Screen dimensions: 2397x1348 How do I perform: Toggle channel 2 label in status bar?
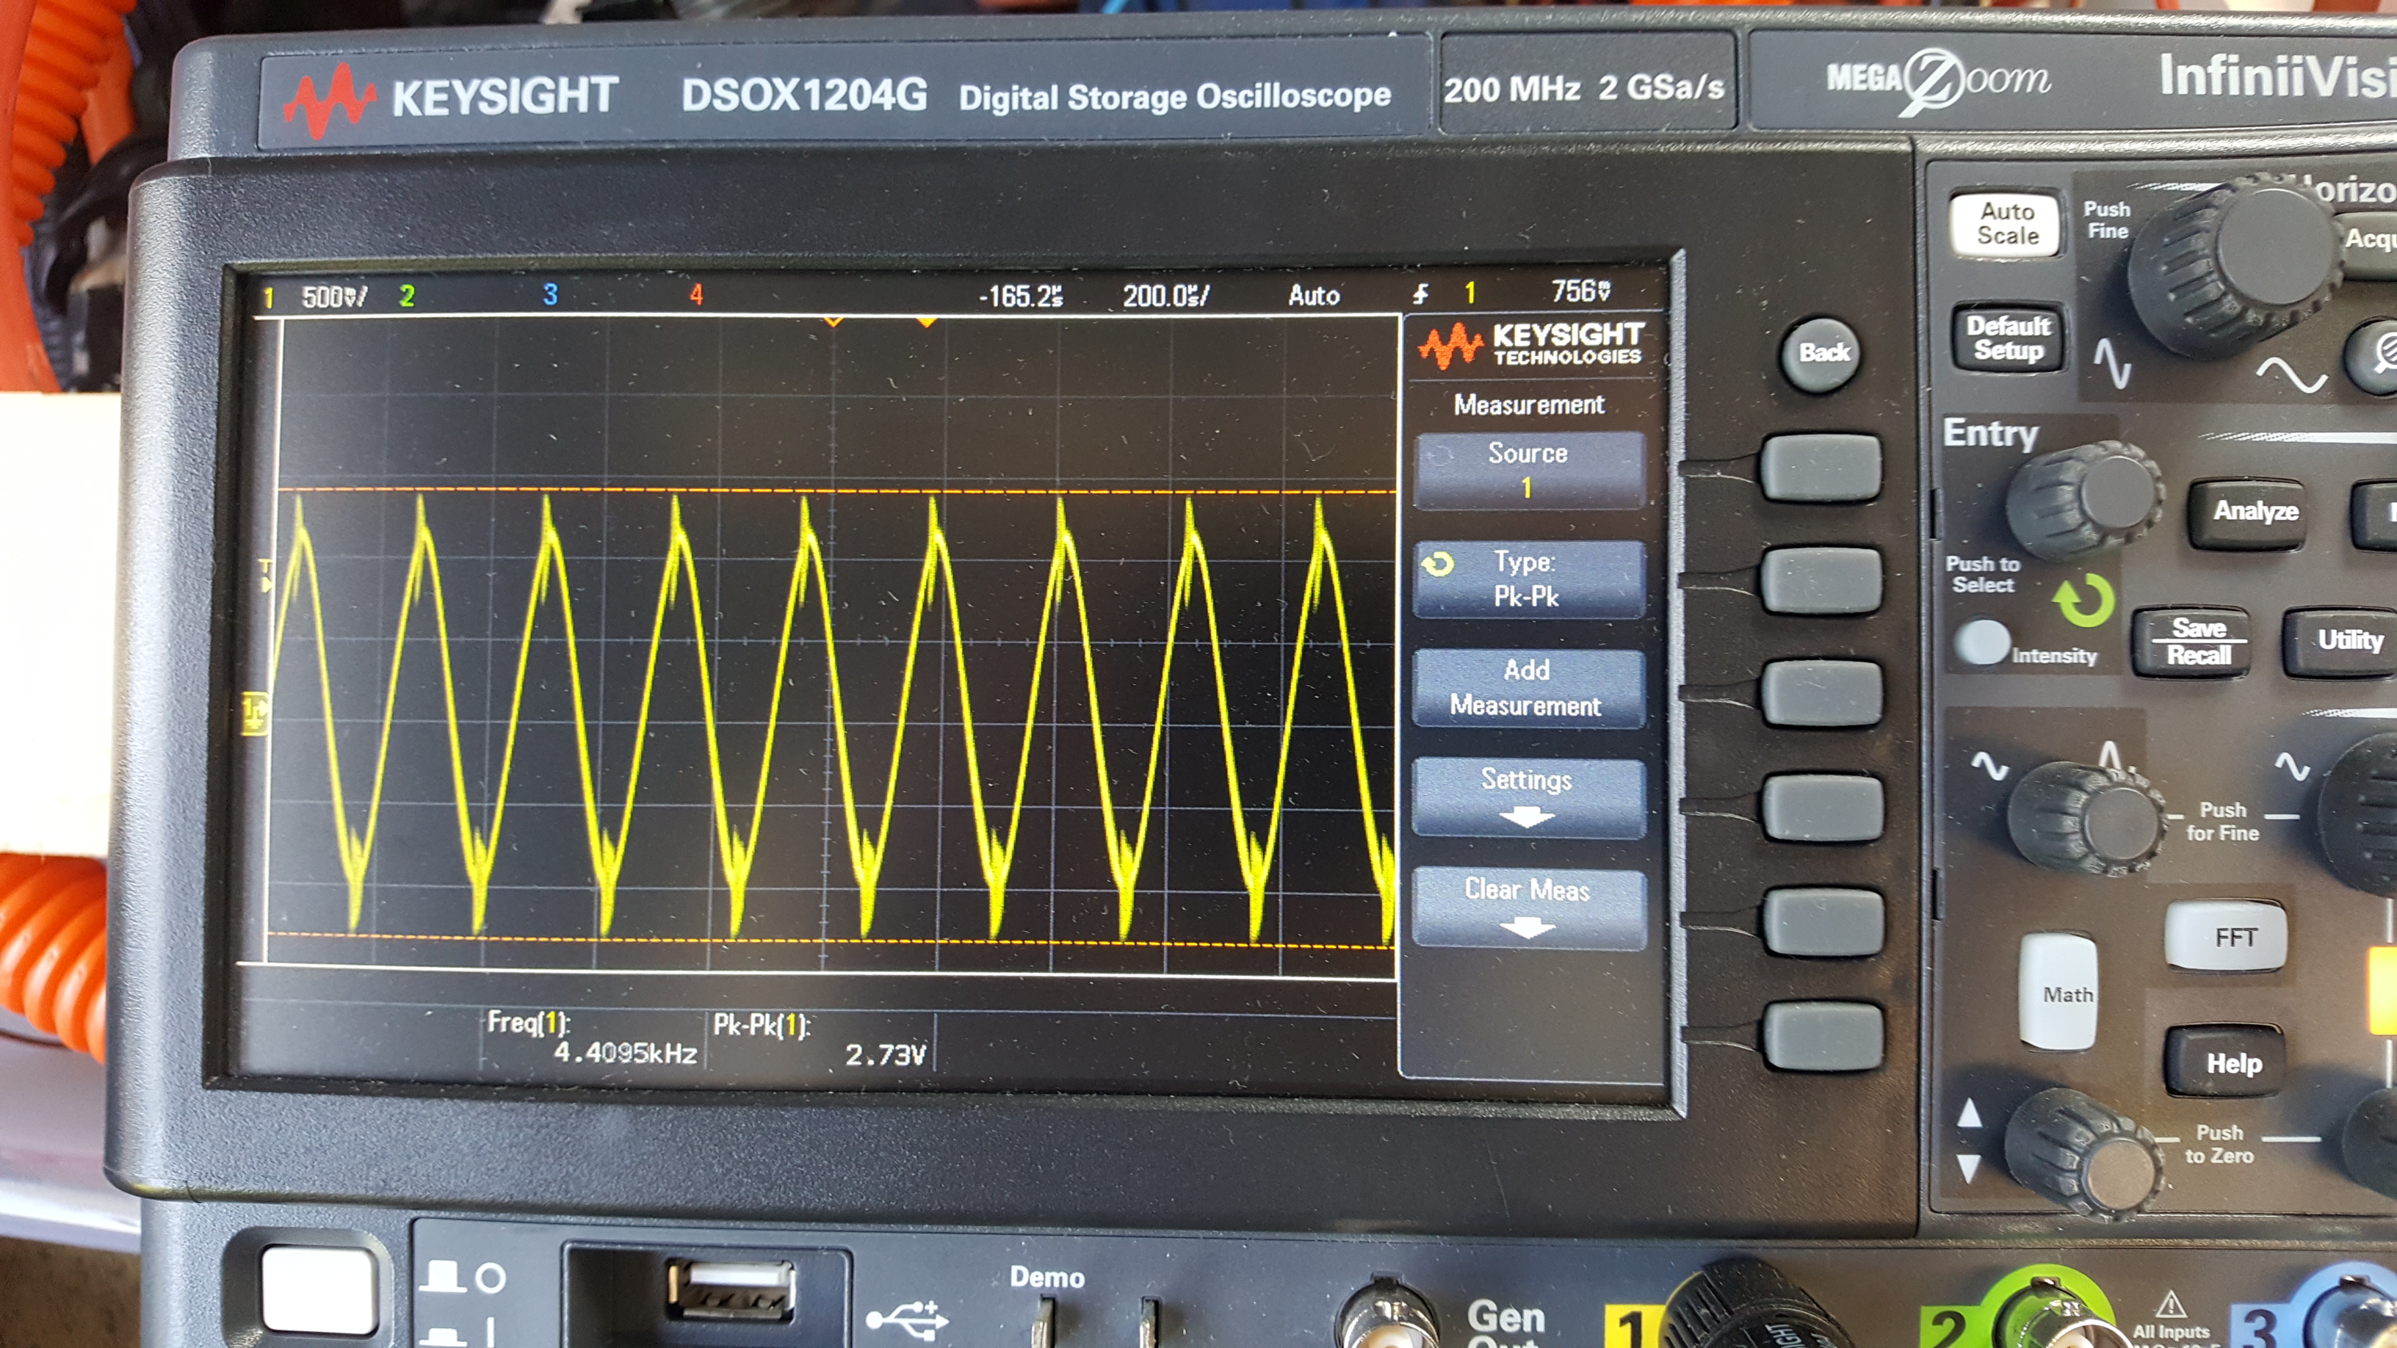407,296
